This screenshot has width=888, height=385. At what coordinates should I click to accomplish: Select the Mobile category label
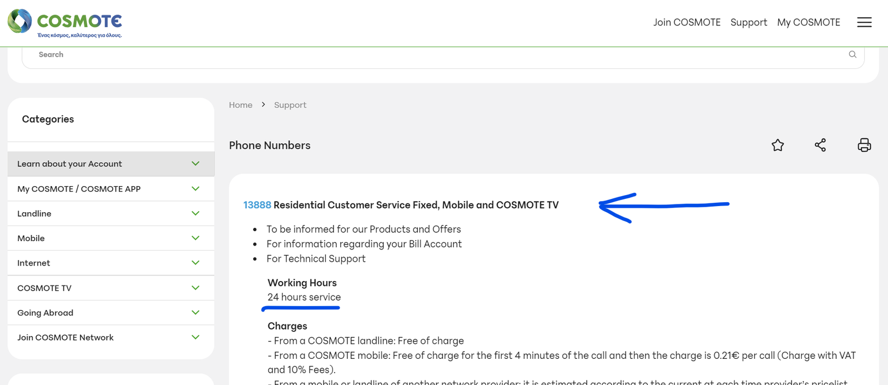coord(31,238)
